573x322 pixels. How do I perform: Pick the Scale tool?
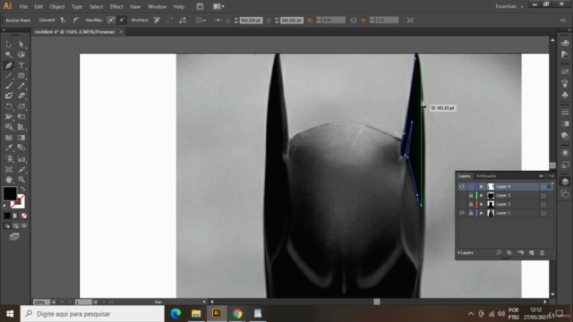21,106
